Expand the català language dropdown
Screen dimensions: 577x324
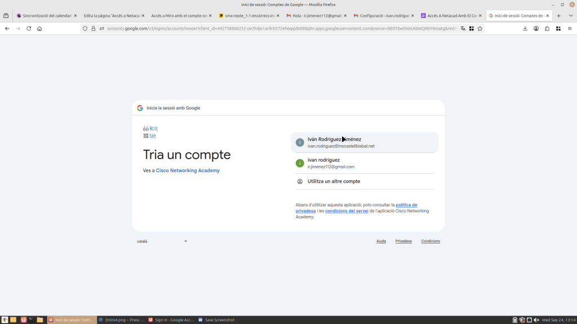tap(162, 241)
